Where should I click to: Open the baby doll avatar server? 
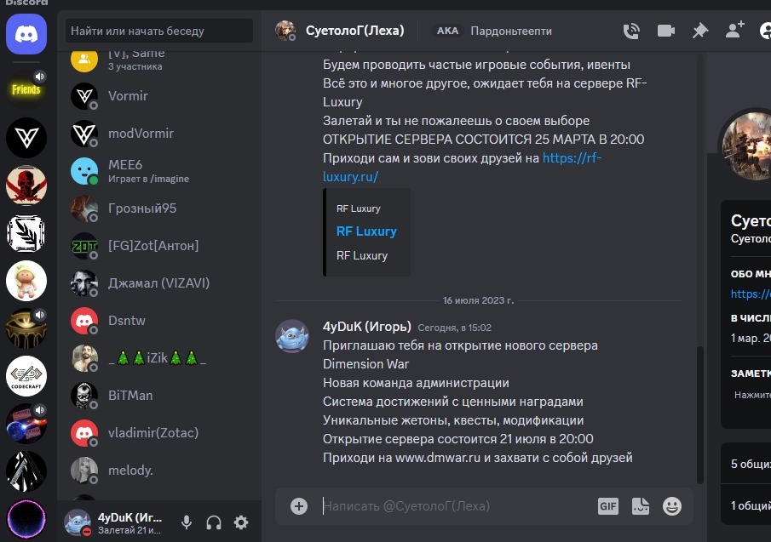tap(26, 281)
